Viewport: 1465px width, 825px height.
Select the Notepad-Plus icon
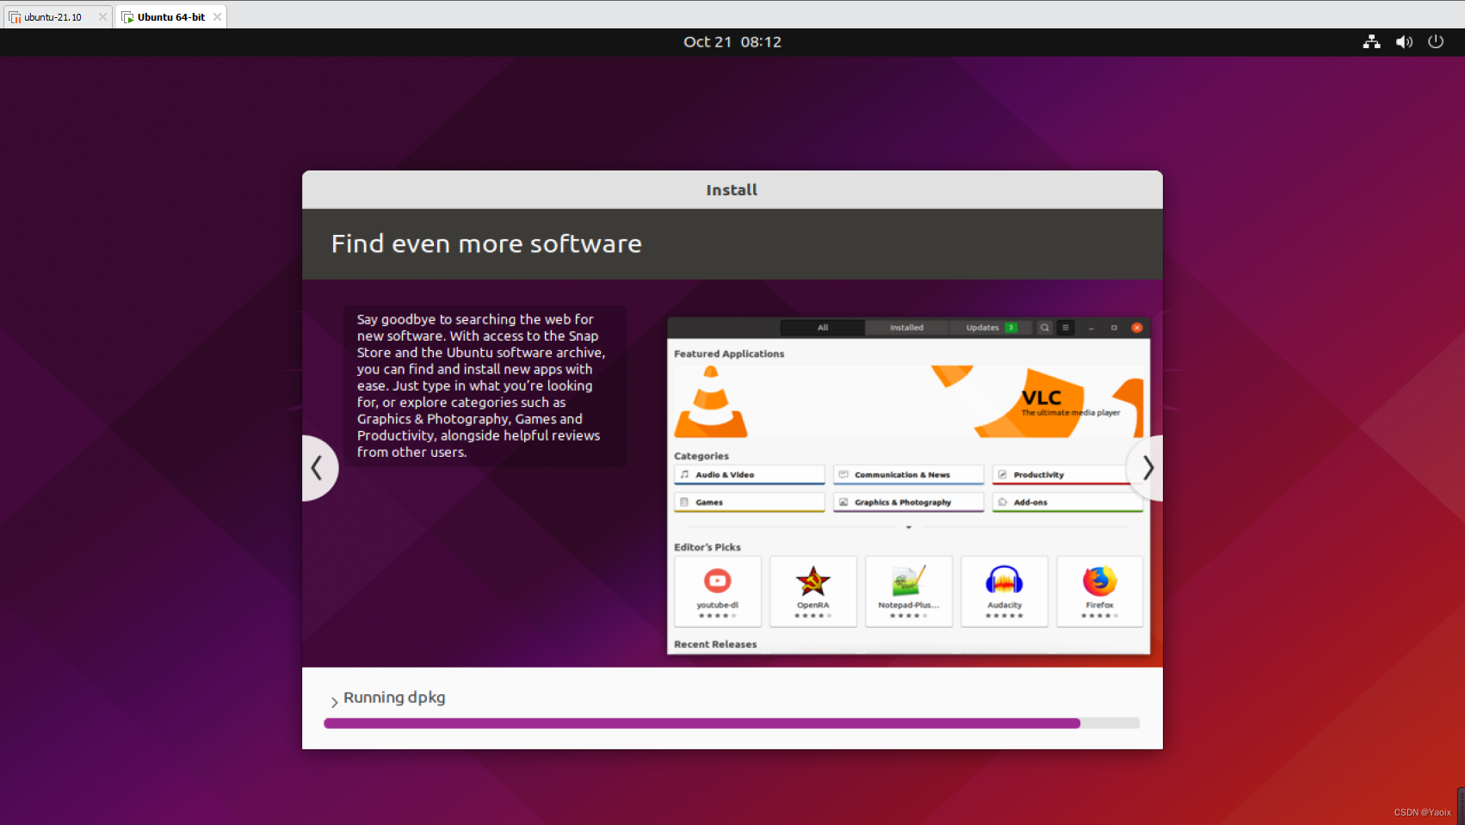point(908,591)
